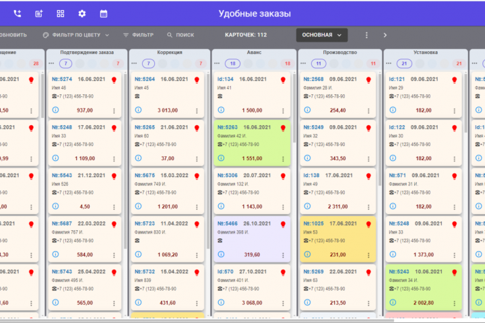This screenshot has height=323, width=485.
Task: Click the horizontal board scrollbar at bottom
Action: coord(197,320)
